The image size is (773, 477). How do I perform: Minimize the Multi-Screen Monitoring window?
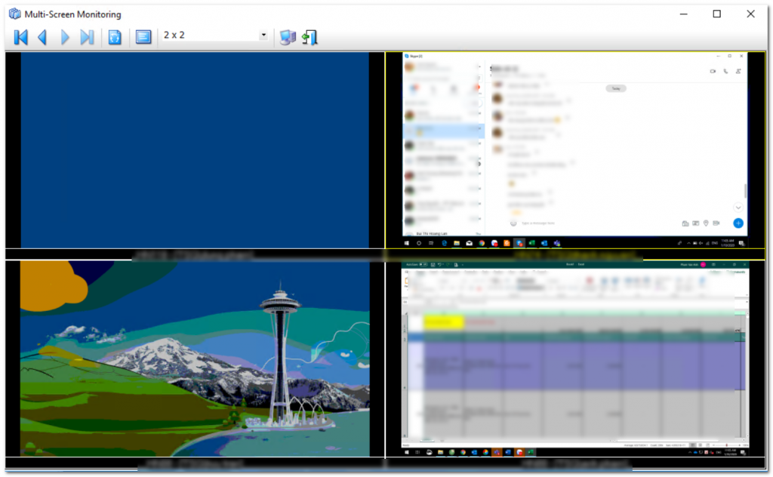click(x=683, y=14)
